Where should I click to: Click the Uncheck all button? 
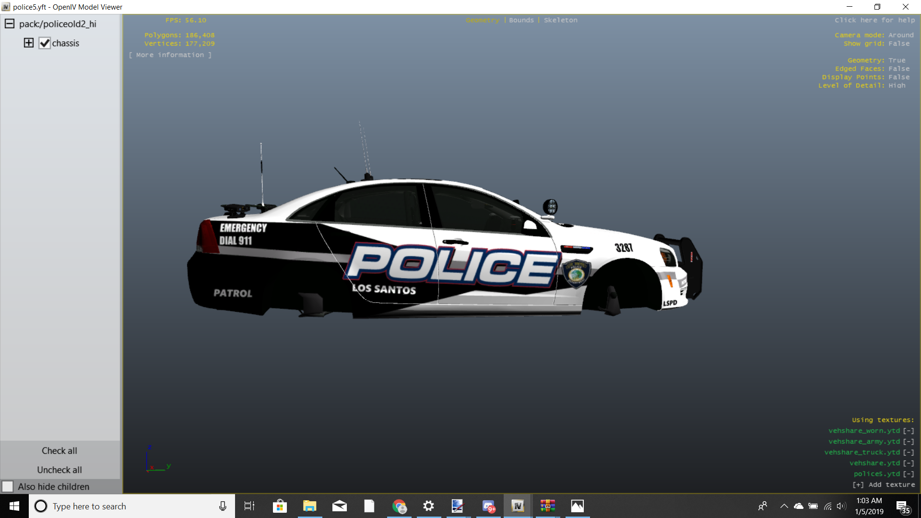pos(59,470)
